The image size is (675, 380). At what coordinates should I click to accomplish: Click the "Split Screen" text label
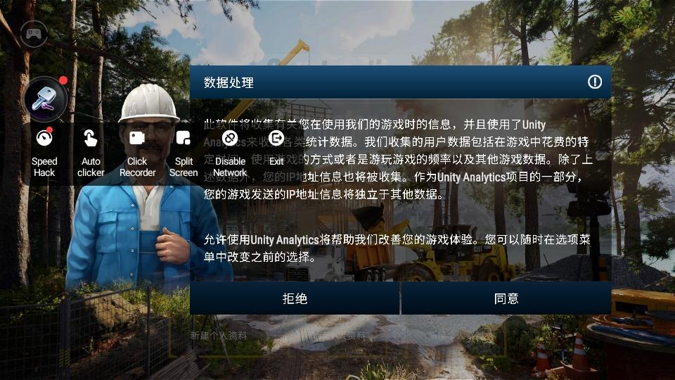[184, 167]
